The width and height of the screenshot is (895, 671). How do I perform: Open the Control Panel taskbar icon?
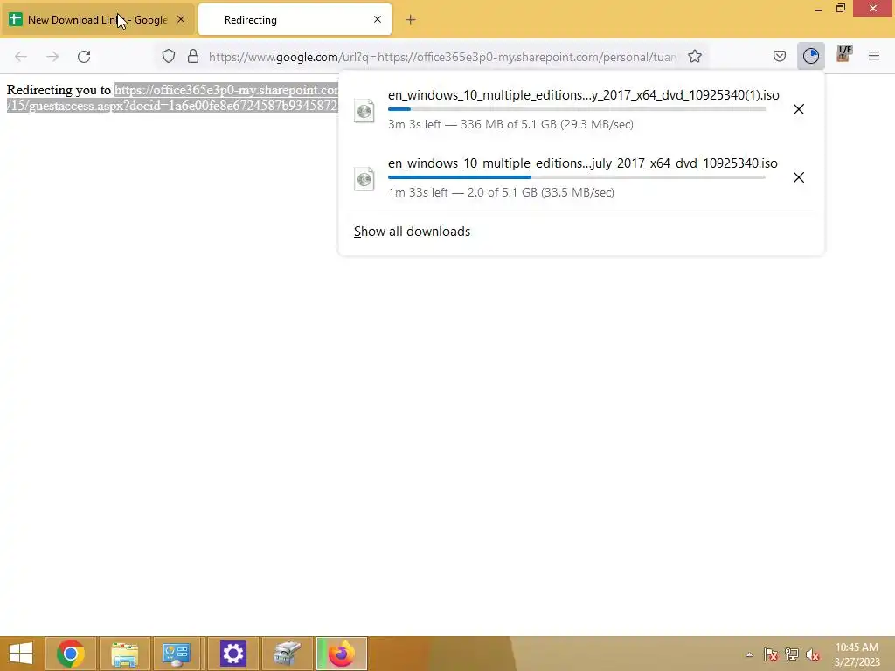click(x=177, y=654)
